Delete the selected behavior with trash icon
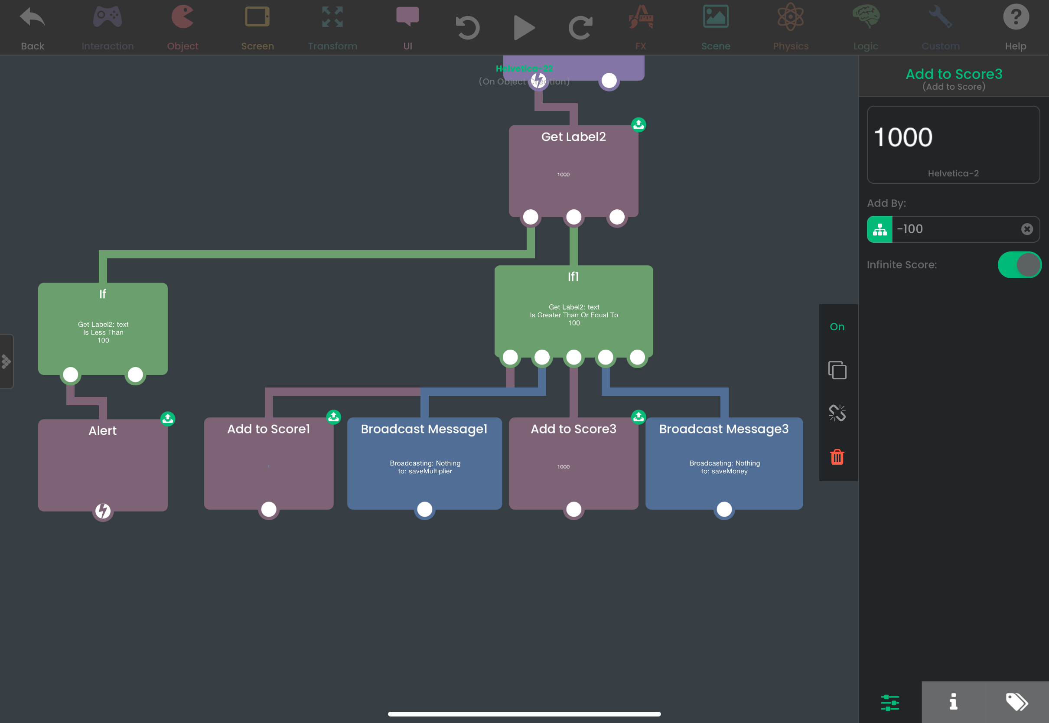 (x=837, y=456)
